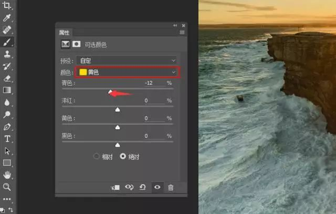Screen dimensions: 336x214
Task: Select the 绝对 (Absolute) radio button
Action: coord(123,156)
